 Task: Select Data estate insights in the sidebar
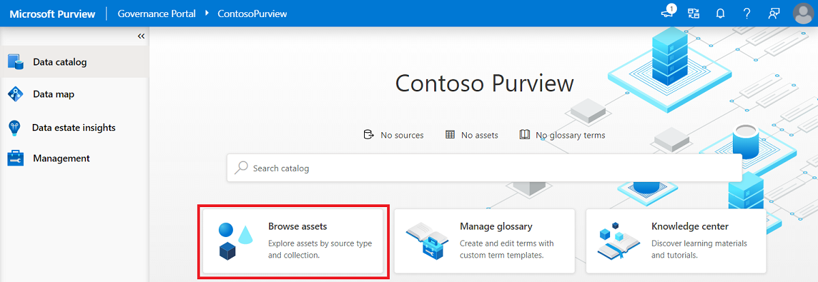click(x=74, y=127)
